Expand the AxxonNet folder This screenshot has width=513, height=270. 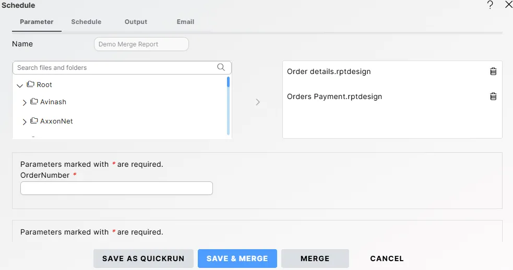25,122
